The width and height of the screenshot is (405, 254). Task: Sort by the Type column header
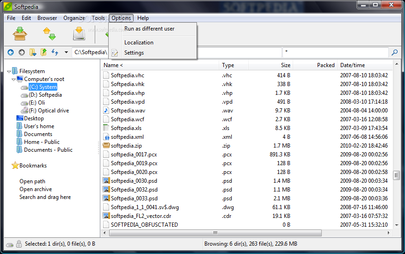pyautogui.click(x=233, y=65)
